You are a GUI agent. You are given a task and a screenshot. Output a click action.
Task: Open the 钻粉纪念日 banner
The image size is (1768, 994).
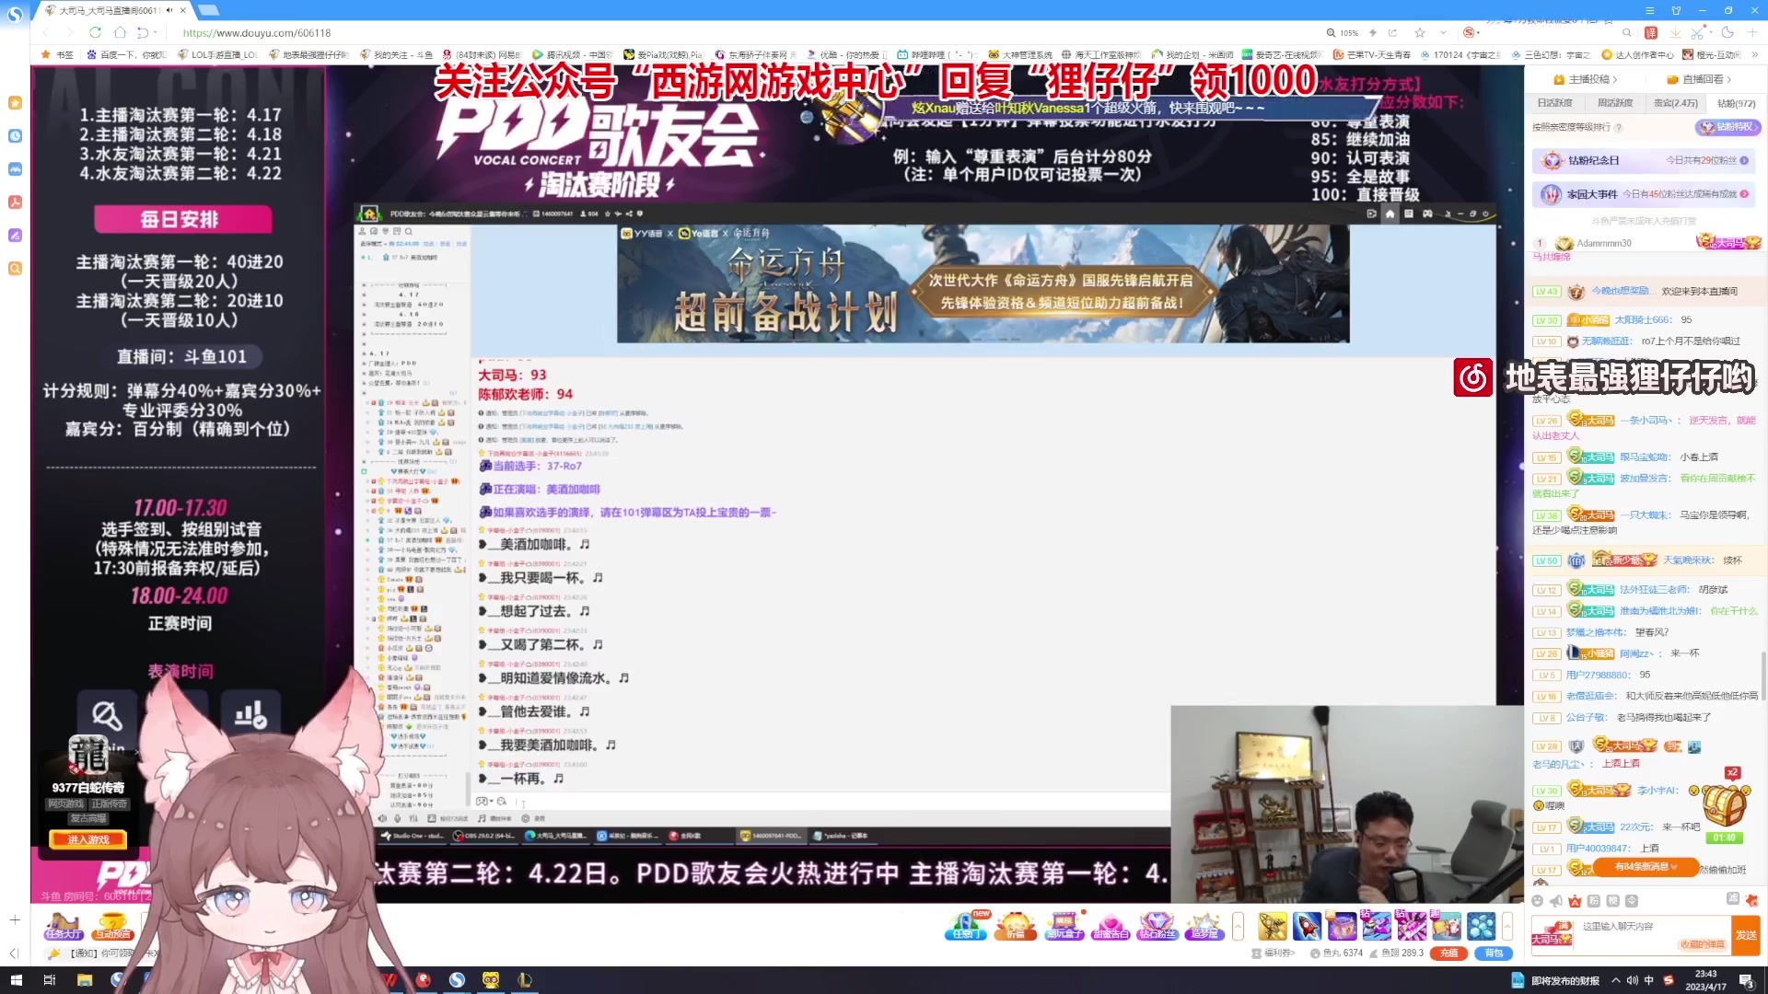coord(1644,160)
